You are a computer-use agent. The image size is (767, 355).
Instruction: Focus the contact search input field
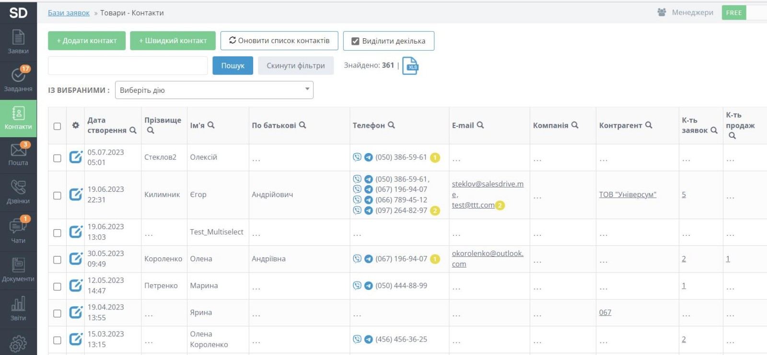(x=128, y=66)
